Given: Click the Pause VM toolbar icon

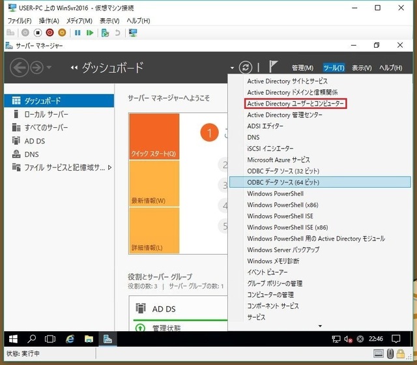Looking at the screenshot, I should (78, 32).
